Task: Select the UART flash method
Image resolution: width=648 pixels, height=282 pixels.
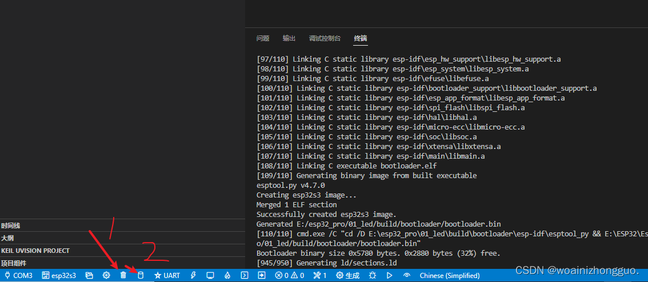Action: [167, 275]
